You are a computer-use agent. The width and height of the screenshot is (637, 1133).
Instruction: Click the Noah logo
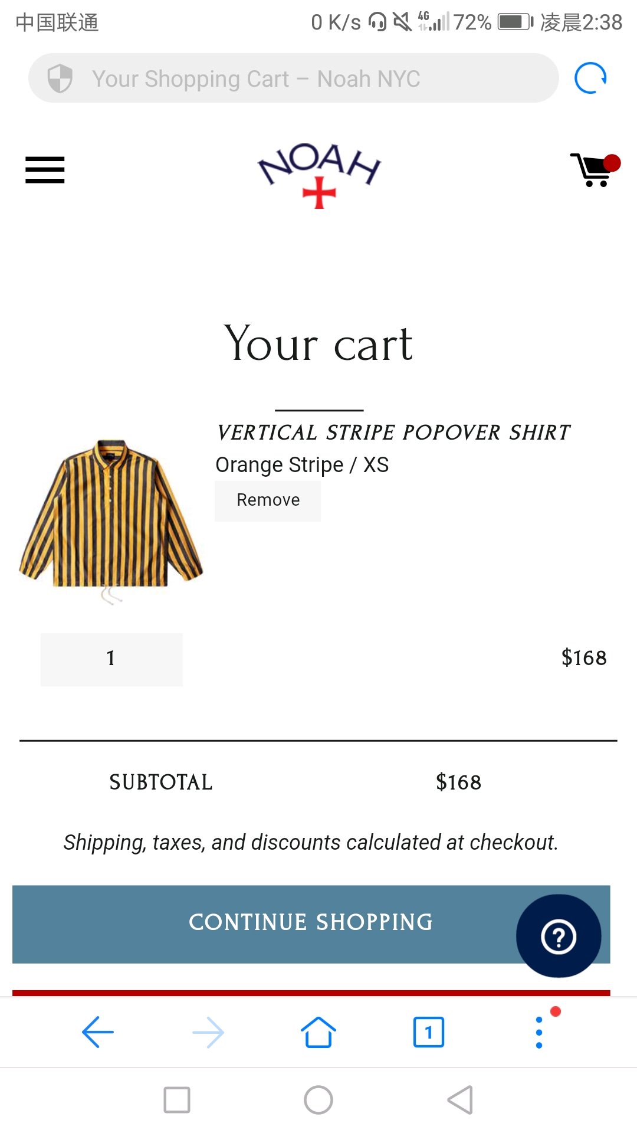pyautogui.click(x=319, y=174)
